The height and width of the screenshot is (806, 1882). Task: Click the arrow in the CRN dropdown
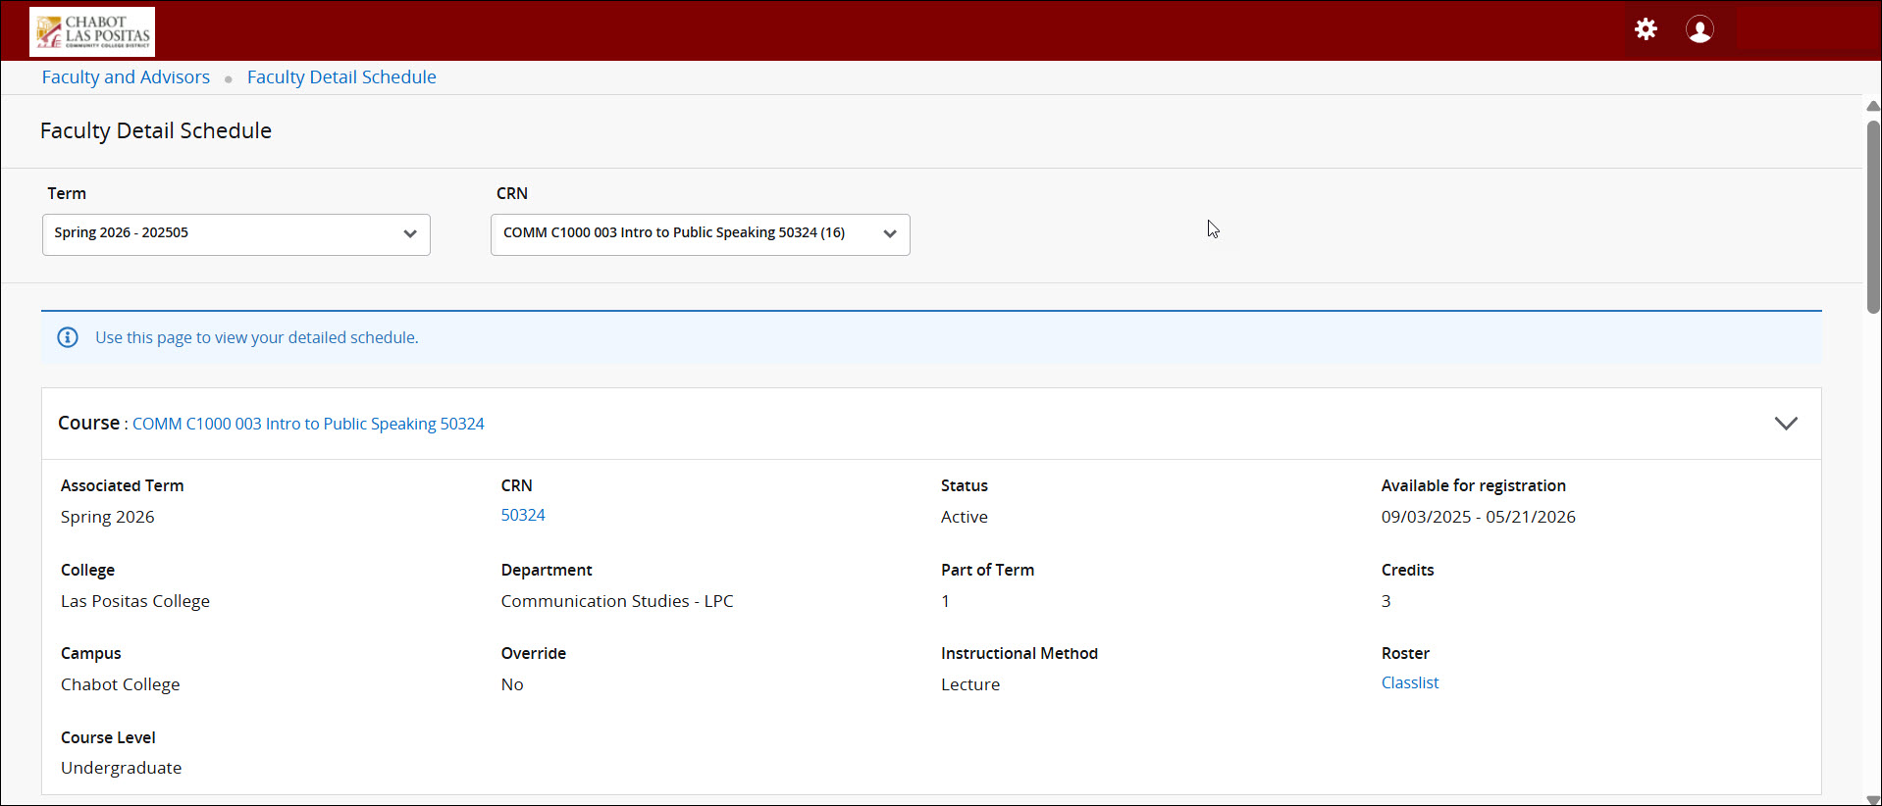pyautogui.click(x=890, y=233)
